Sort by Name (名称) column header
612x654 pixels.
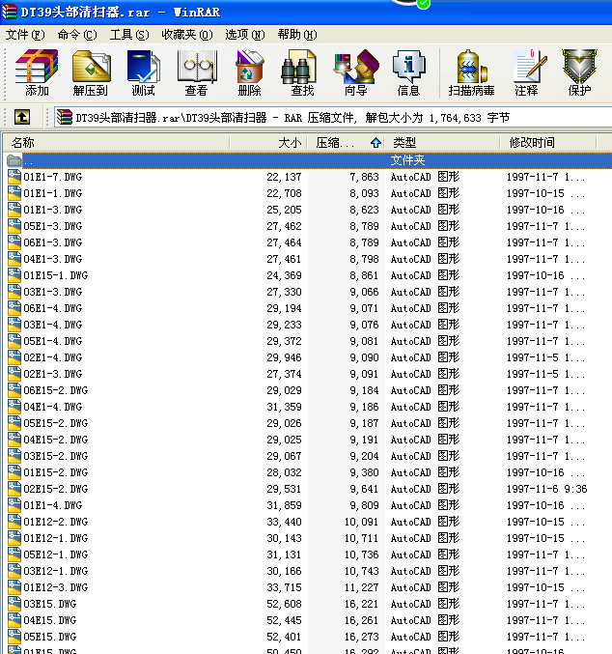click(116, 143)
